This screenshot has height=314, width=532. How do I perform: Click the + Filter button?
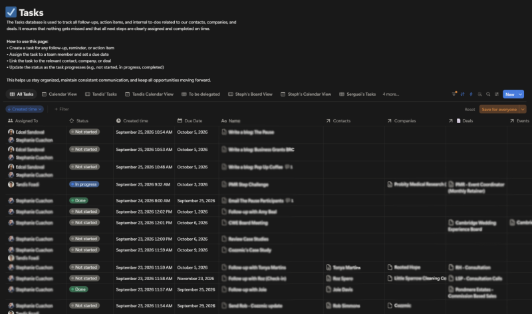pyautogui.click(x=62, y=109)
